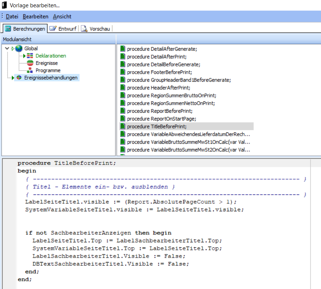Select procedure GroupHeaderBand1BeforeGenerate
The width and height of the screenshot is (321, 289).
179,80
